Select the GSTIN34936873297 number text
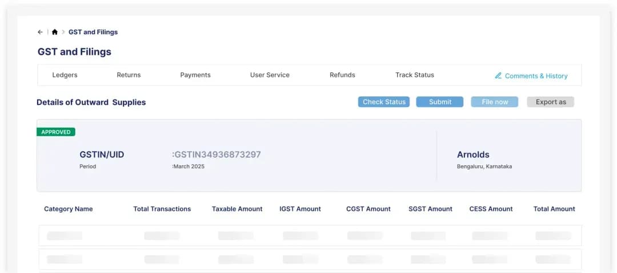The width and height of the screenshot is (617, 273). point(218,155)
